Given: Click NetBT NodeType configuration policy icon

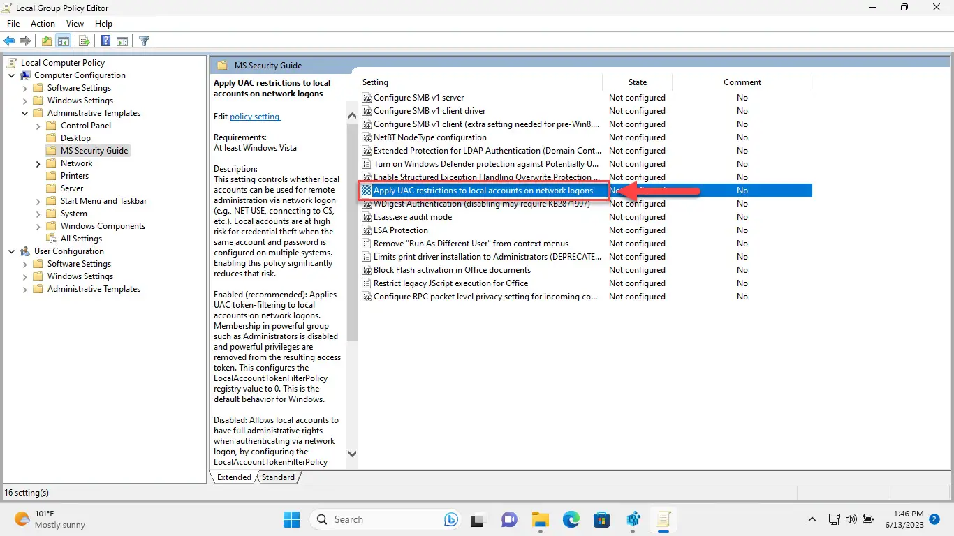Looking at the screenshot, I should (367, 137).
